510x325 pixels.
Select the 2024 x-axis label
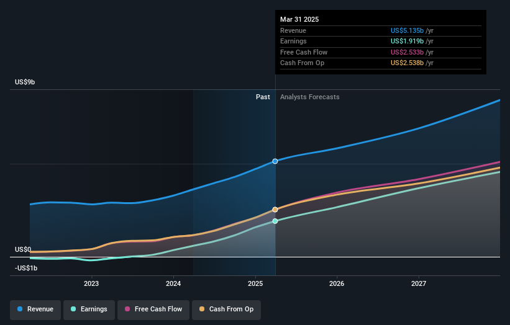[x=173, y=283]
